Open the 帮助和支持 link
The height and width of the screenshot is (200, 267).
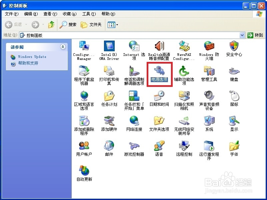[x=28, y=63]
